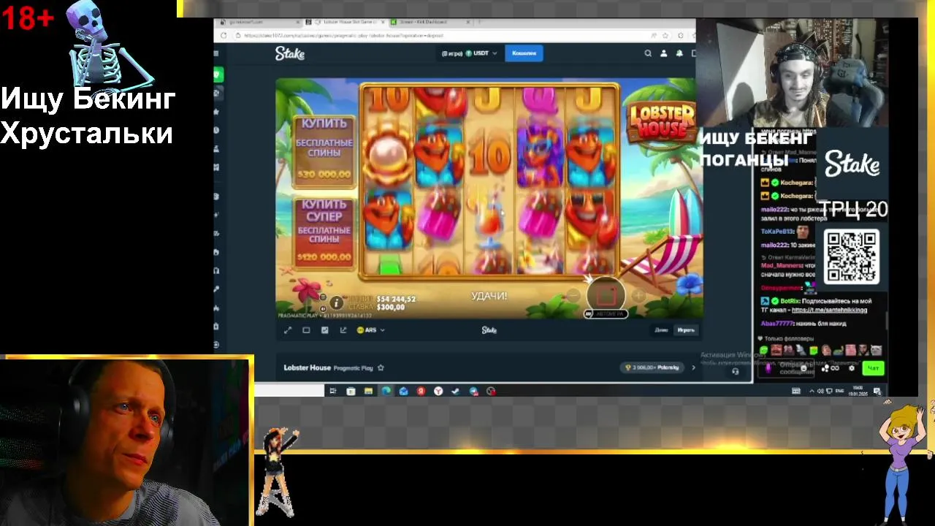Click the blue Кошелек wallet button

(524, 53)
